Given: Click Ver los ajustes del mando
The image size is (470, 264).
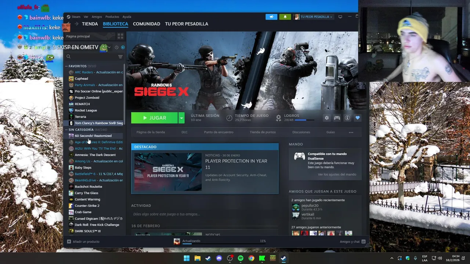Looking at the screenshot, I should [337, 175].
